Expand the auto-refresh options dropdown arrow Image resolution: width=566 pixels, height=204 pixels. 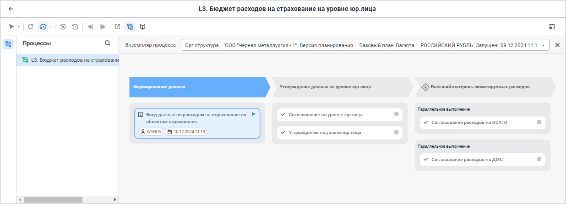click(x=51, y=27)
